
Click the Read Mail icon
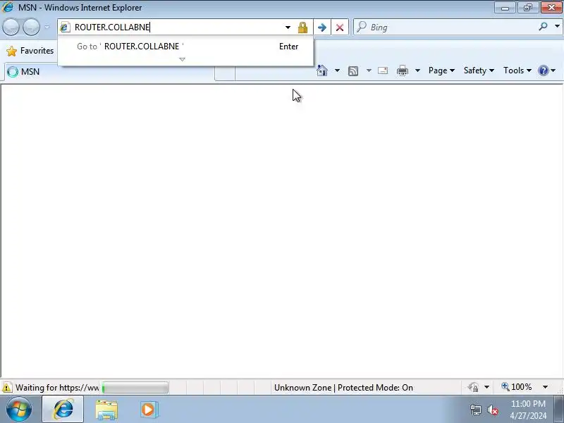coord(383,70)
